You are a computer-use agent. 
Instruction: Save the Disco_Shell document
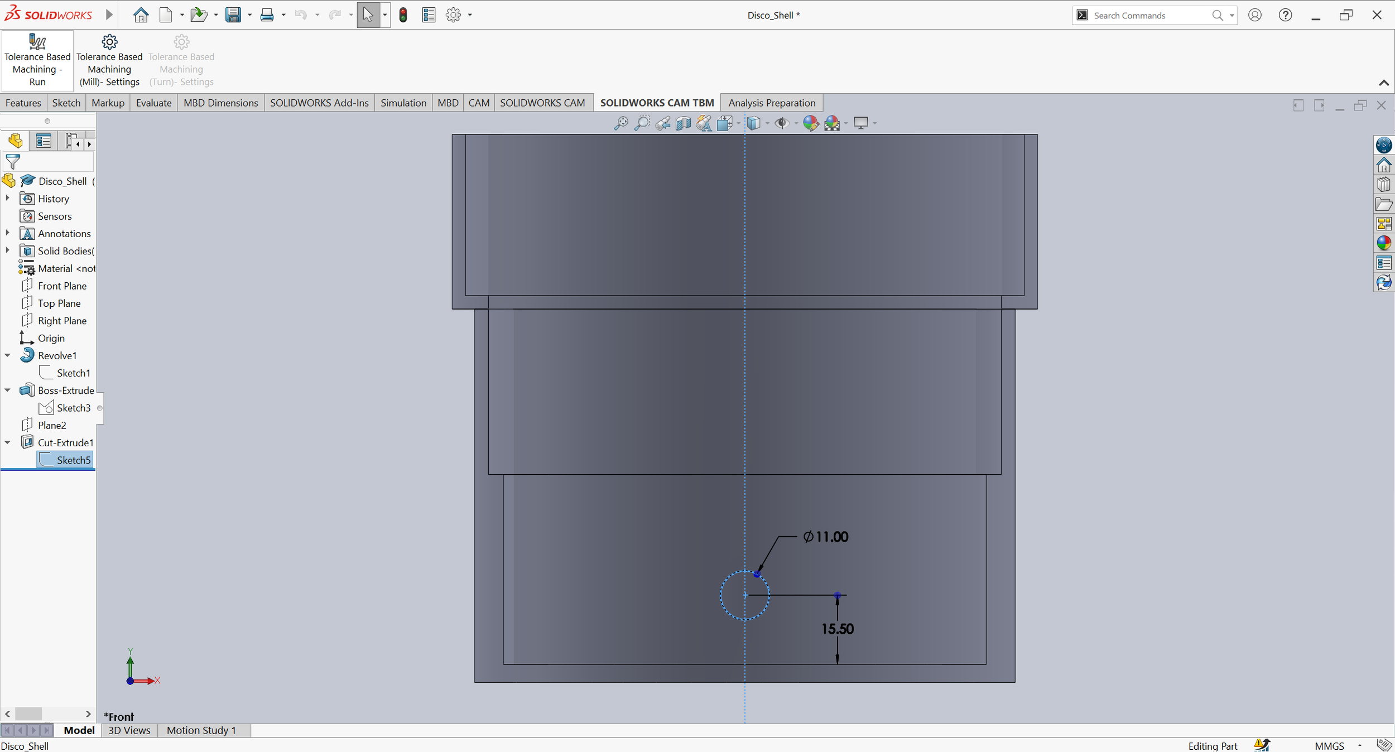[x=233, y=15]
